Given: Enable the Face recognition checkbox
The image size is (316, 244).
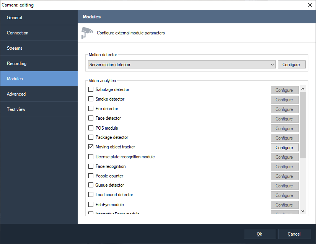Looking at the screenshot, I should (x=91, y=166).
